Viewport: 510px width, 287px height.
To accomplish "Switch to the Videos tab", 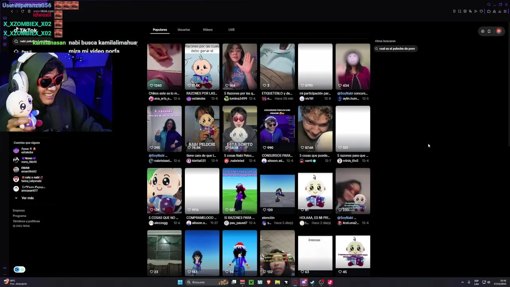I will tap(208, 29).
